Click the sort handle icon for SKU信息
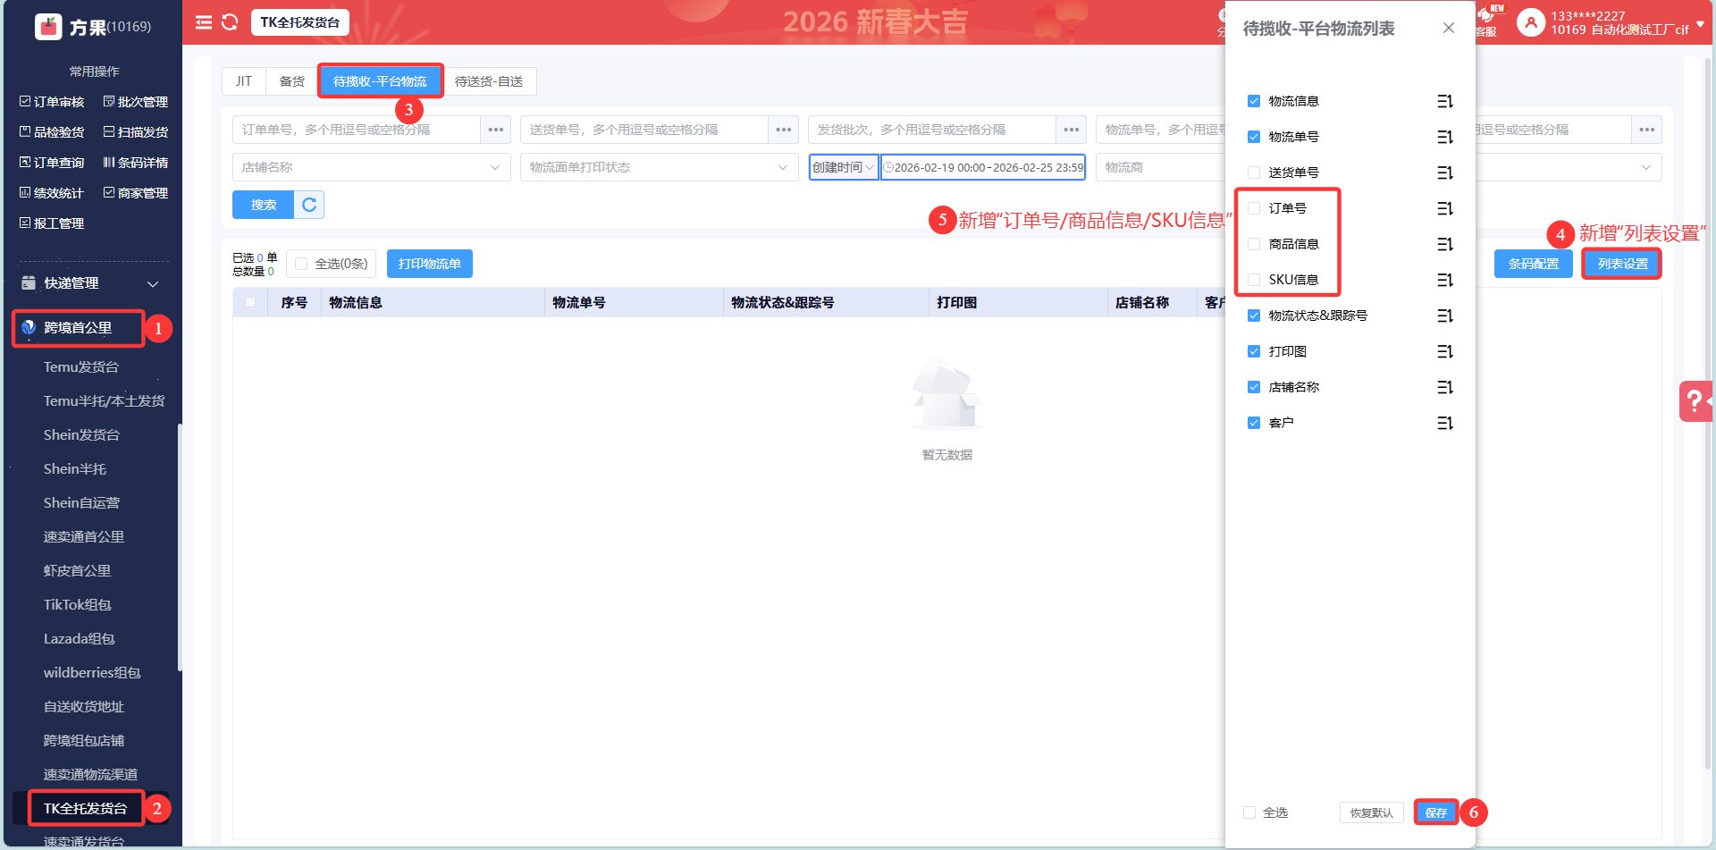 pyautogui.click(x=1444, y=281)
